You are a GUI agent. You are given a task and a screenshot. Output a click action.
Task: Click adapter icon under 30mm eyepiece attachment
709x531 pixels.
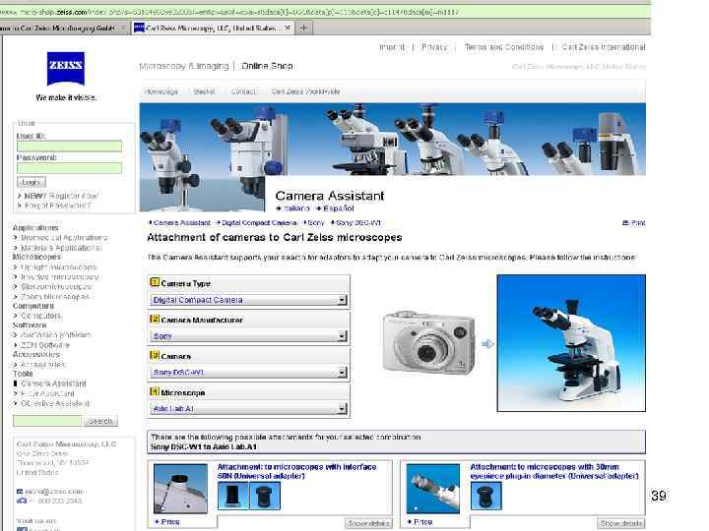tap(486, 496)
